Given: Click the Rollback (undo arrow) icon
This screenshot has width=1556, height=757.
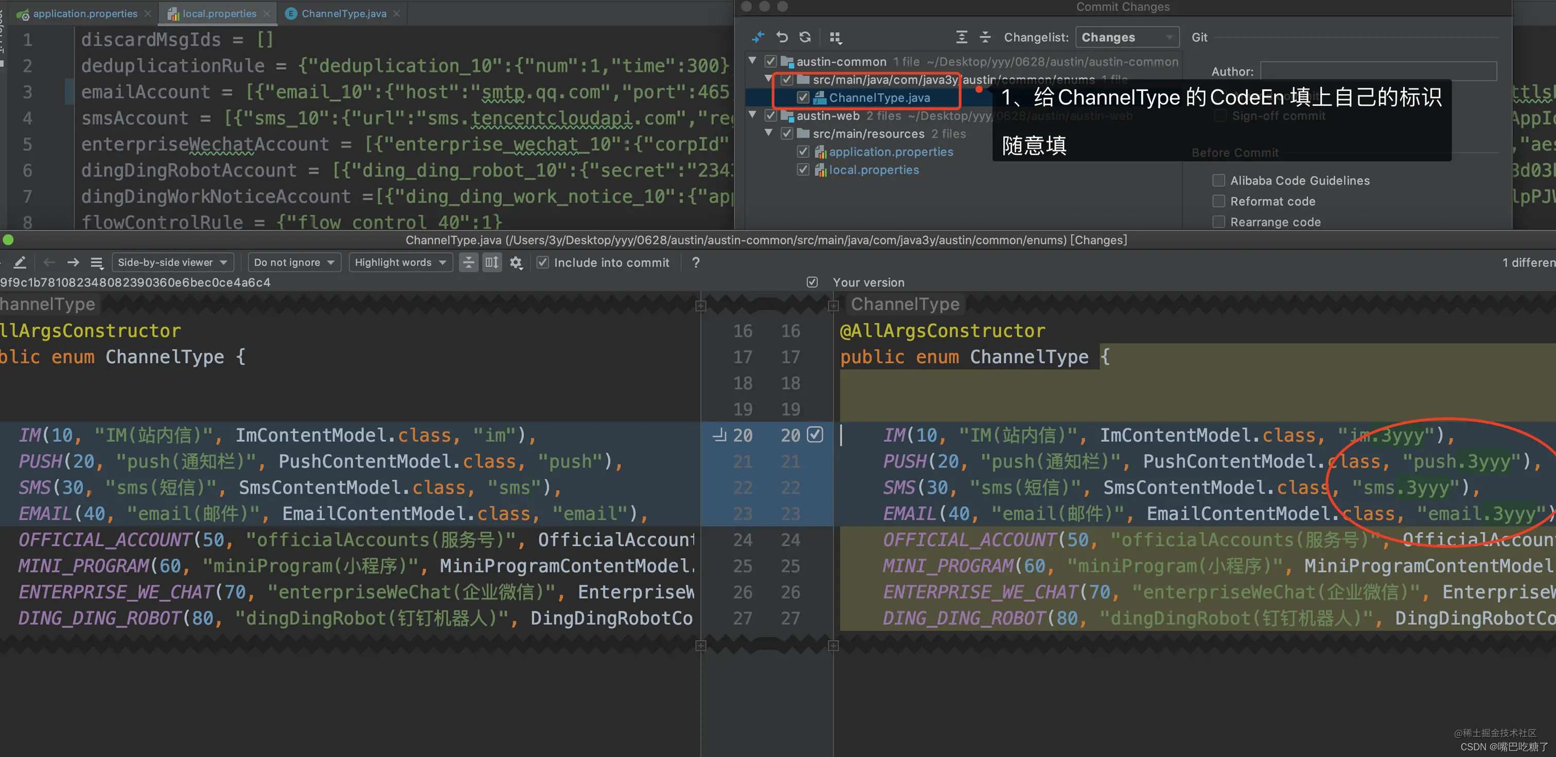Looking at the screenshot, I should (782, 38).
